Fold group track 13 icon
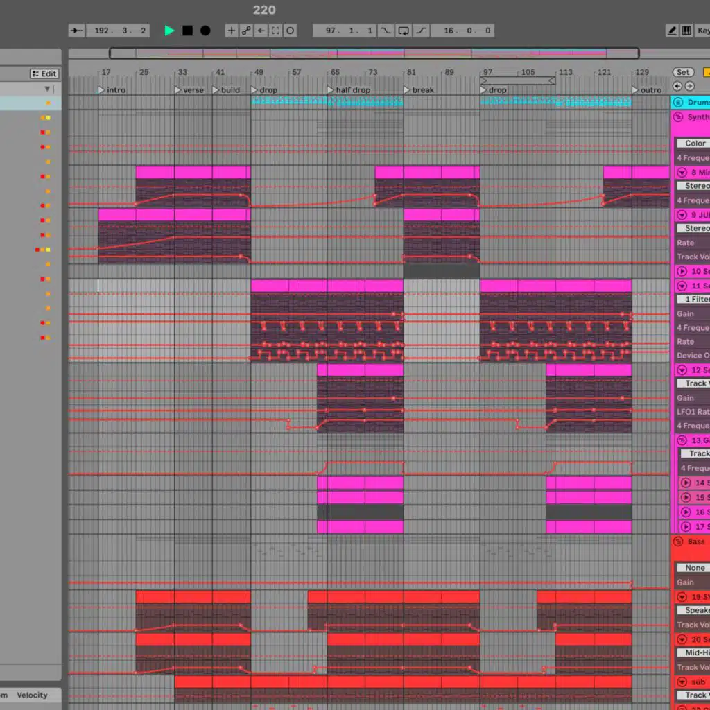Viewport: 710px width, 710px height. coord(682,440)
